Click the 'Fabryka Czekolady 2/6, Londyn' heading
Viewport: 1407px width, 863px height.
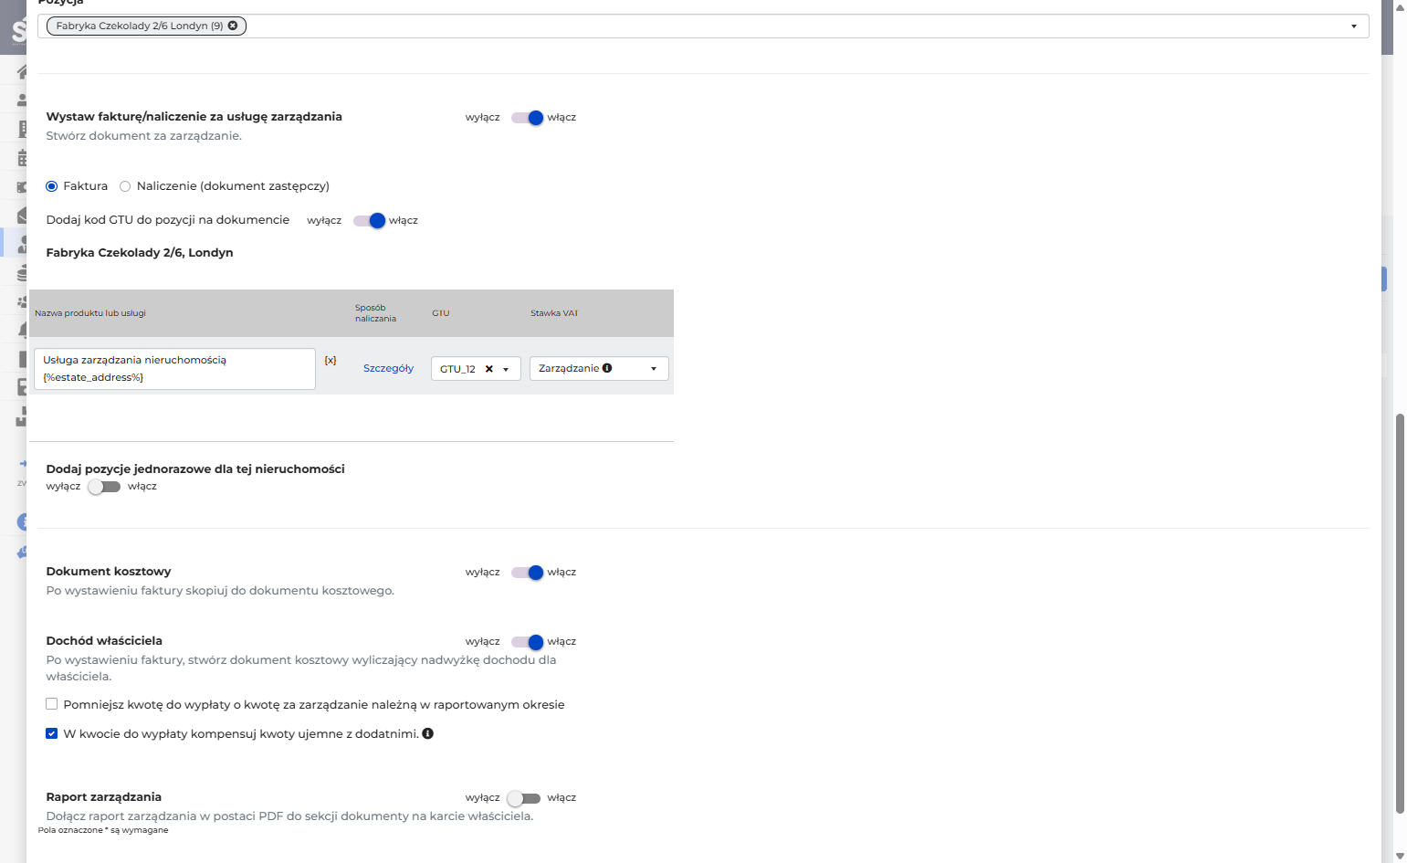pos(140,253)
